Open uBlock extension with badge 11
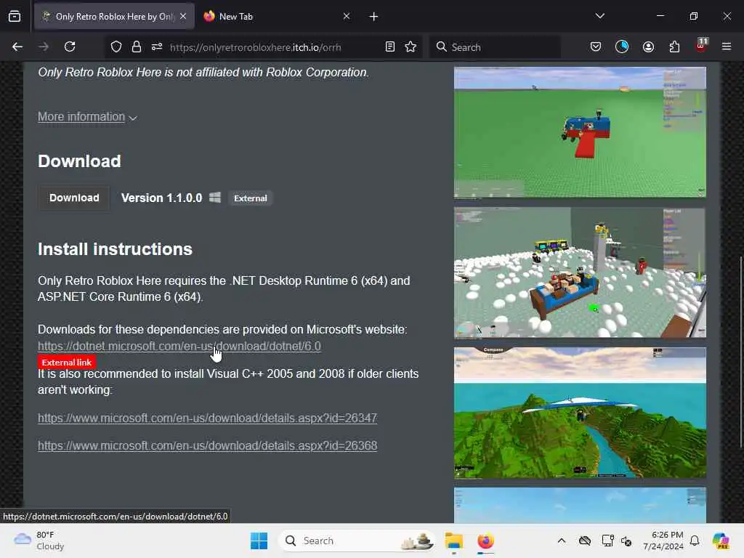This screenshot has height=558, width=744. pos(701,46)
